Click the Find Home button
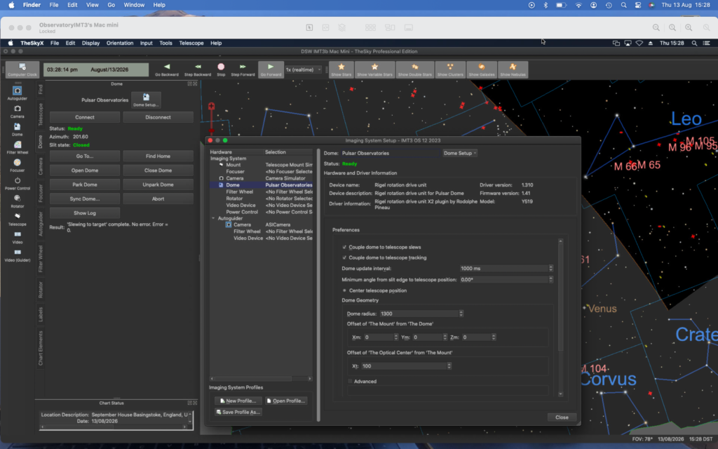Image resolution: width=718 pixels, height=449 pixels. click(x=158, y=156)
